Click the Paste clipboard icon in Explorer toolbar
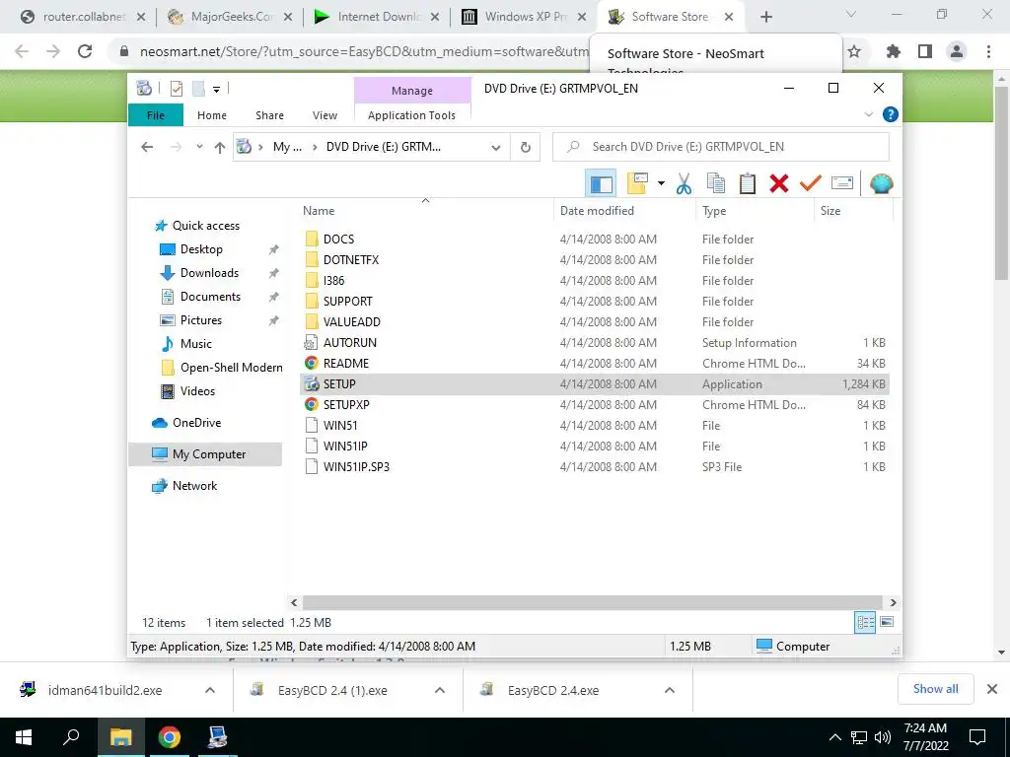1010x757 pixels. point(748,183)
